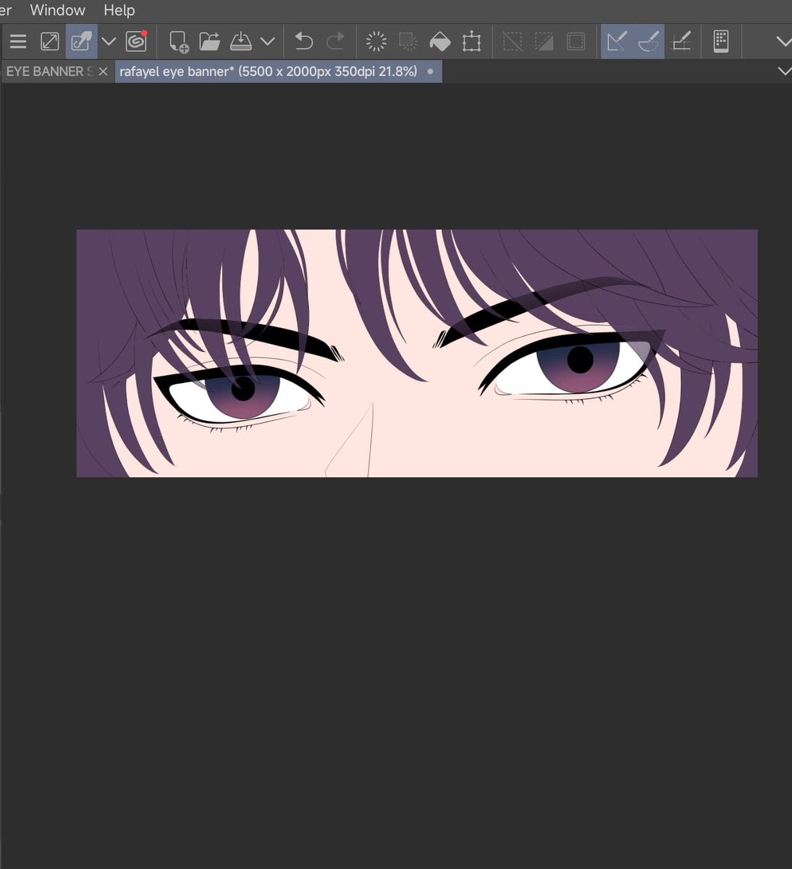Click the Fill bucket icon

click(x=440, y=41)
